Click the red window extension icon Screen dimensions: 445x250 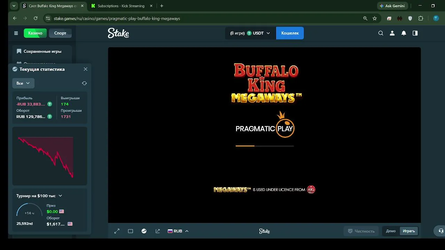(389, 18)
